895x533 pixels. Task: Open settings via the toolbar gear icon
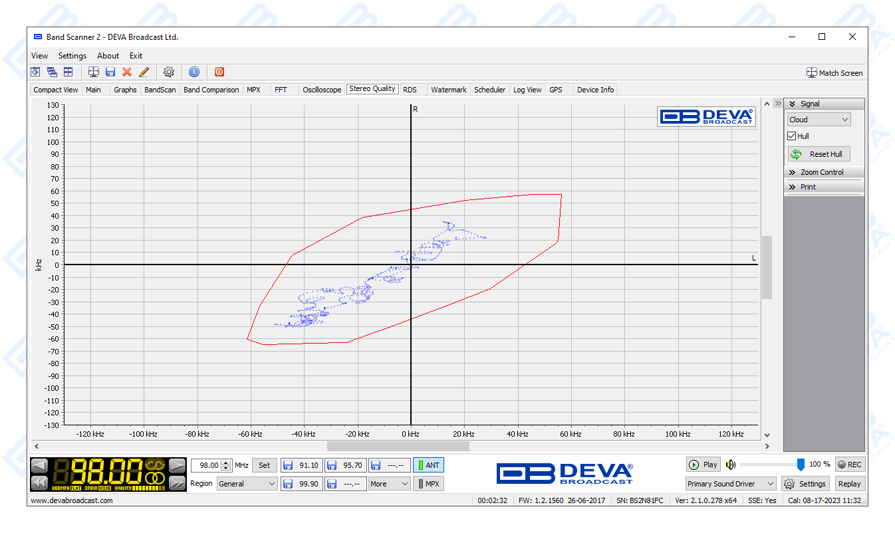pos(169,72)
